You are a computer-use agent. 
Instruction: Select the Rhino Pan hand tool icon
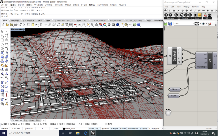tap(41, 25)
